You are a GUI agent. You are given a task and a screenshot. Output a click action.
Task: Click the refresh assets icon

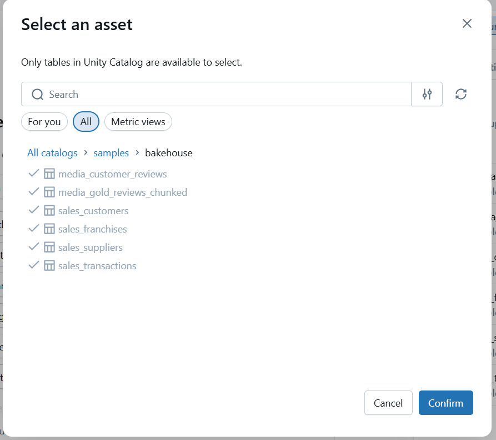click(x=461, y=94)
